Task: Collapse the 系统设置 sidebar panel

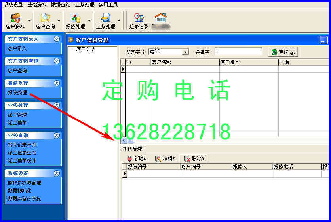Action: coord(57,173)
